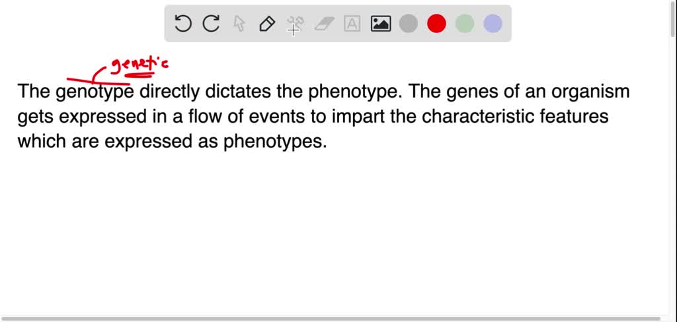Choose the gray pen color

pyautogui.click(x=409, y=24)
